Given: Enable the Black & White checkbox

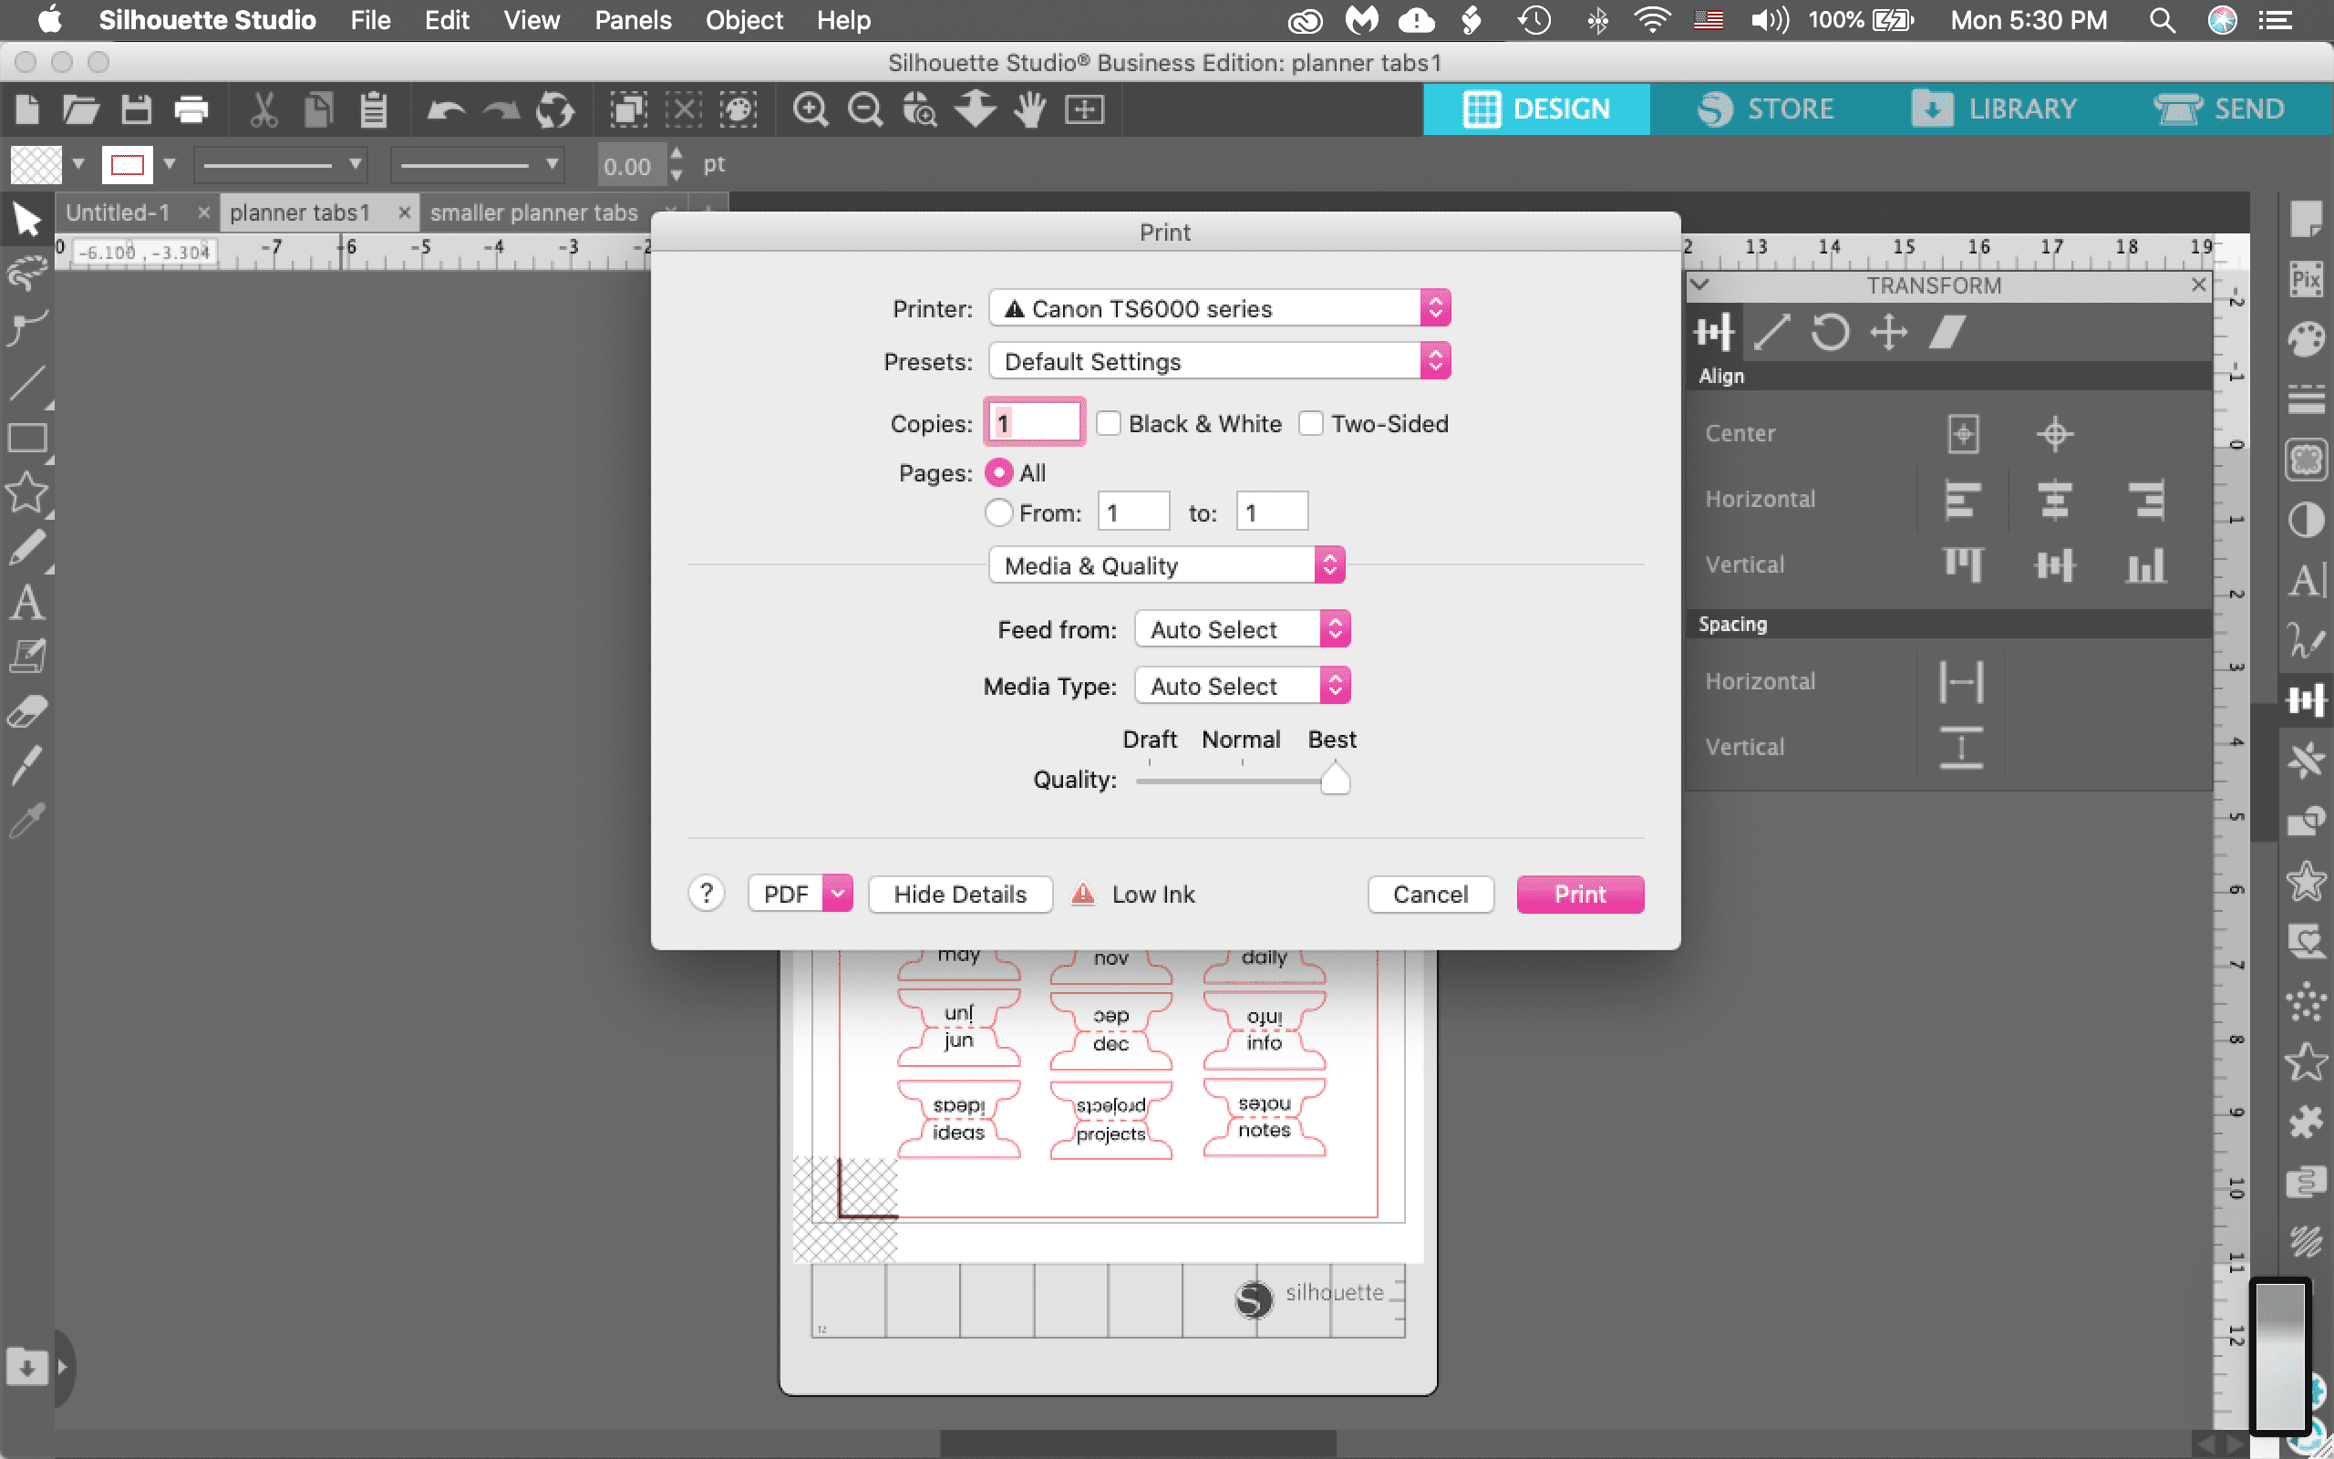Looking at the screenshot, I should click(x=1110, y=424).
